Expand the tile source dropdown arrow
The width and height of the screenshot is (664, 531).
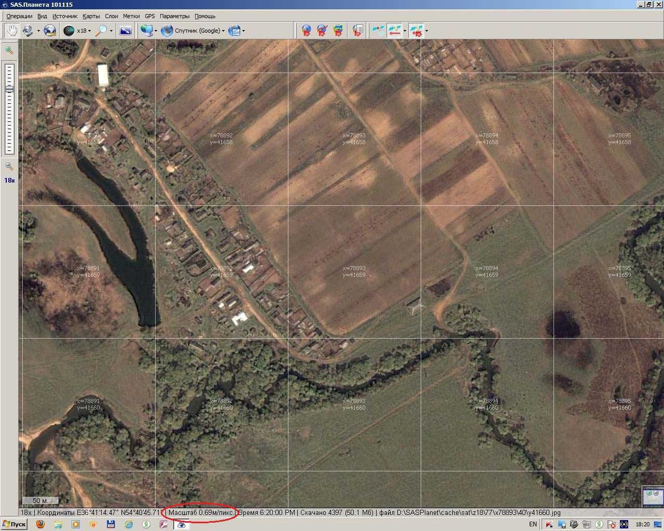[x=156, y=31]
